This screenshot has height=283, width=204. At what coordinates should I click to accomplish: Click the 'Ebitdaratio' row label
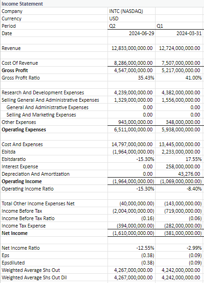(x=14, y=159)
